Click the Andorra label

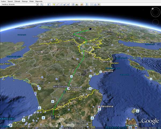click(x=81, y=98)
